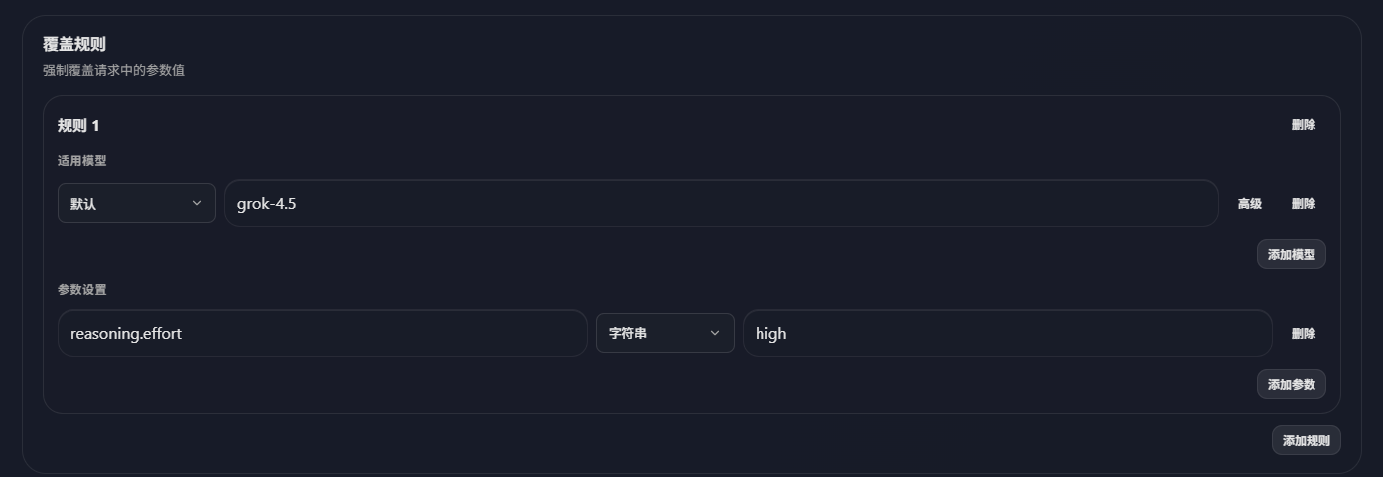Viewport: 1383px width, 477px height.
Task: Click the 添加模型 button
Action: (1291, 254)
